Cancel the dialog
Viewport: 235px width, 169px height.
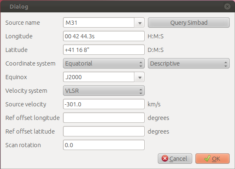click(175, 159)
